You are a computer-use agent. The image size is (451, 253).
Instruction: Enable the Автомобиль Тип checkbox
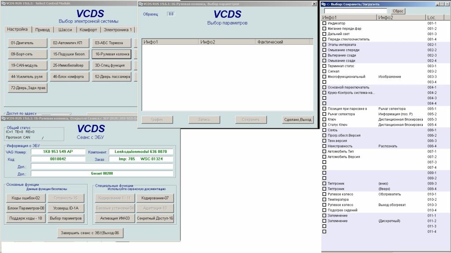tap(324, 152)
